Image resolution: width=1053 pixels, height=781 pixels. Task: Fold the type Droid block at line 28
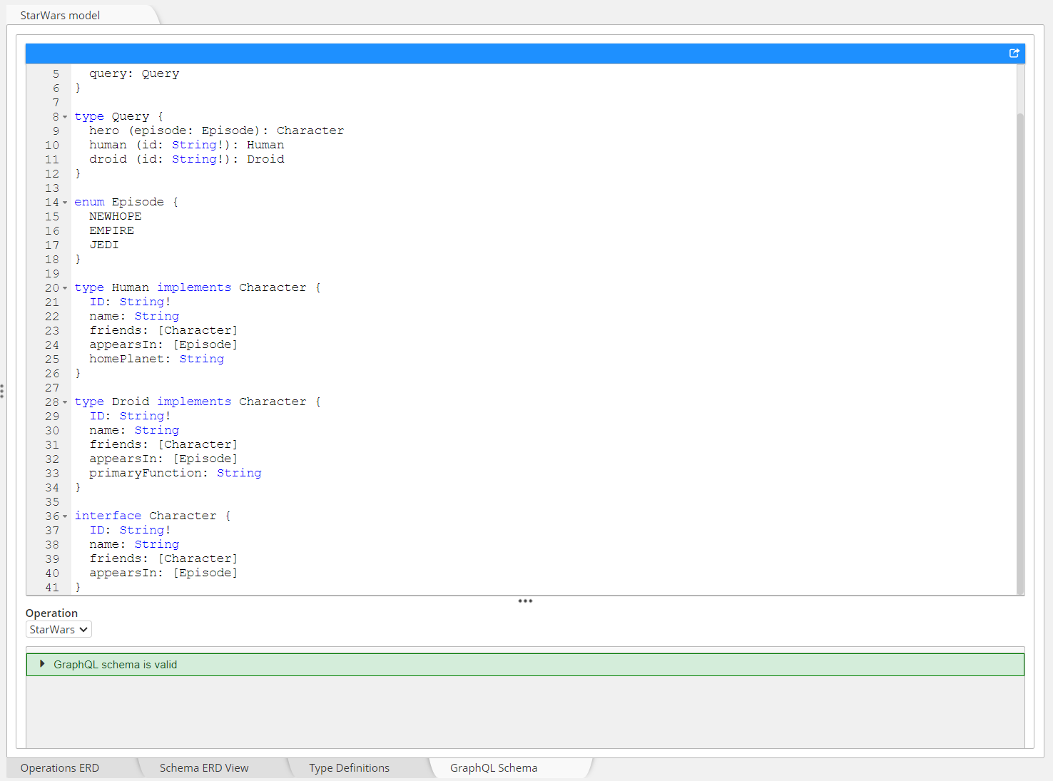tap(65, 402)
